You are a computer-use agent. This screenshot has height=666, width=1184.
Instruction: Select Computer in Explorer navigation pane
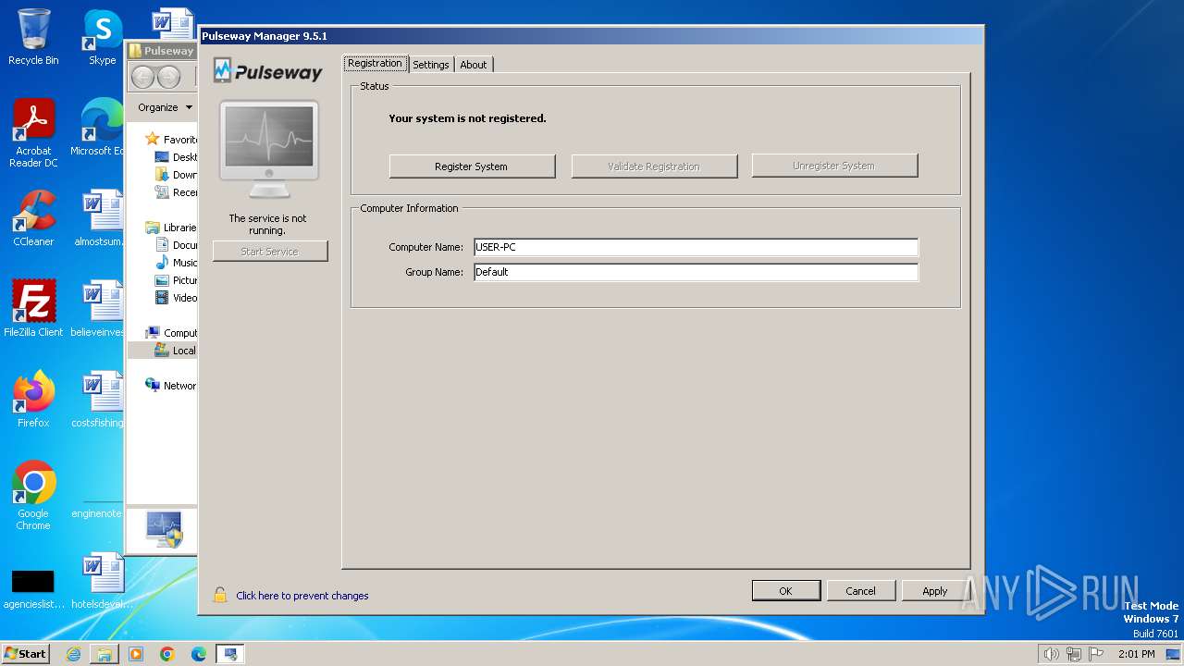pos(171,333)
